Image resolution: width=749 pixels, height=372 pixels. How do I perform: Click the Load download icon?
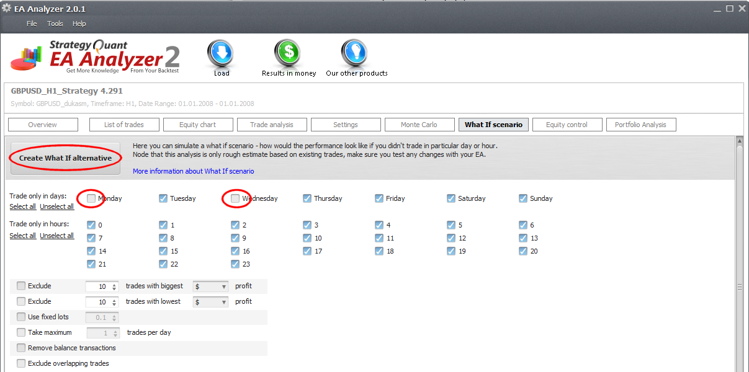(x=221, y=54)
